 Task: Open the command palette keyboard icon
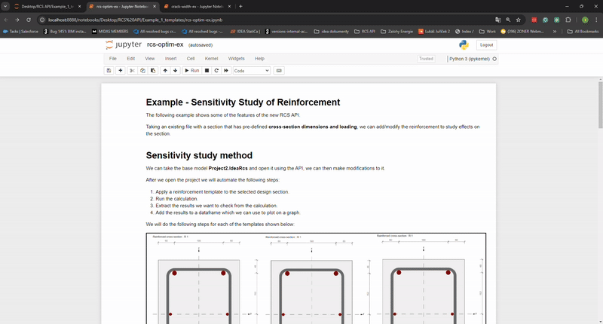pos(279,70)
